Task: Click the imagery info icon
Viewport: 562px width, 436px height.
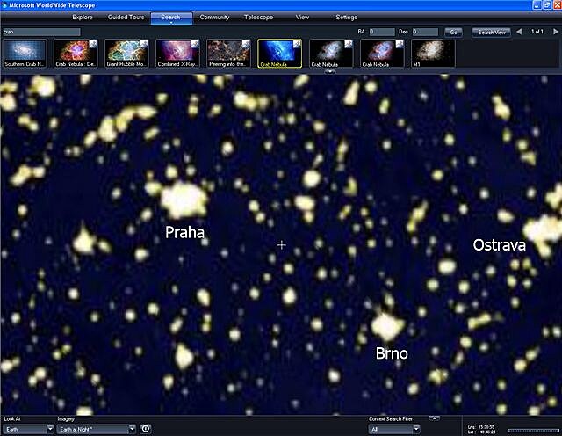Action: pos(146,429)
